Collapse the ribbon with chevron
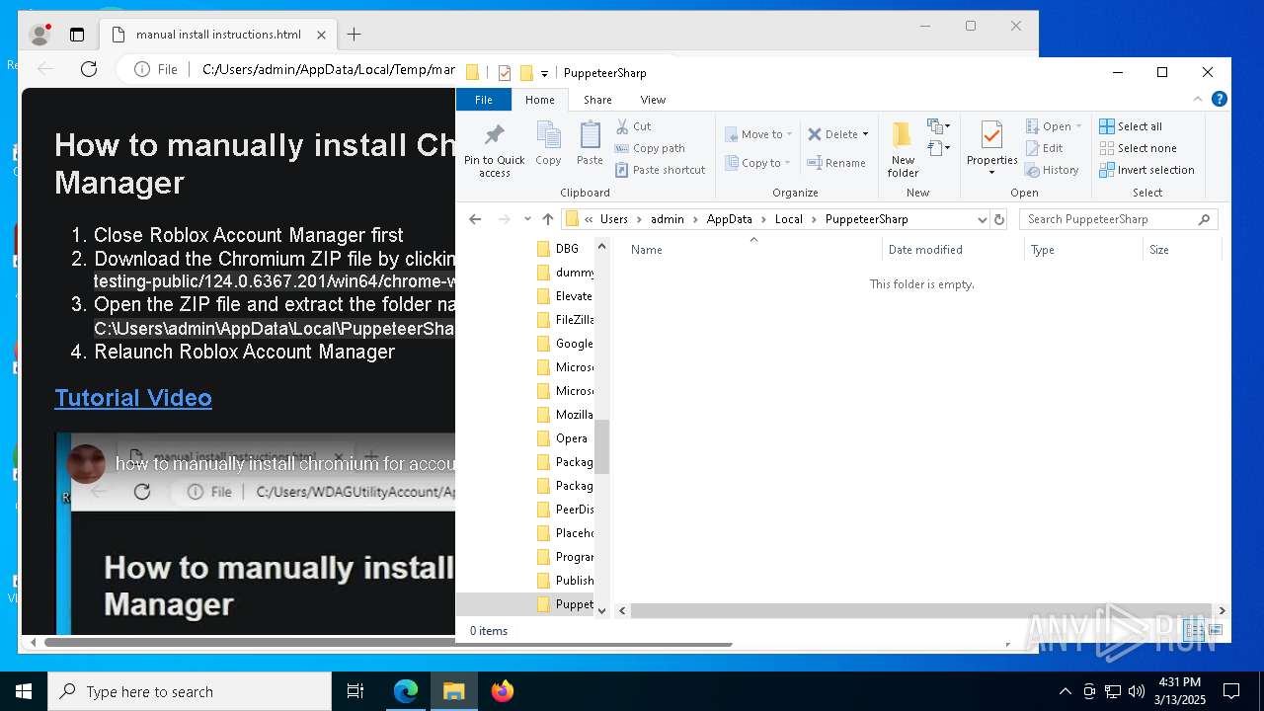Image resolution: width=1264 pixels, height=711 pixels. coord(1199,100)
